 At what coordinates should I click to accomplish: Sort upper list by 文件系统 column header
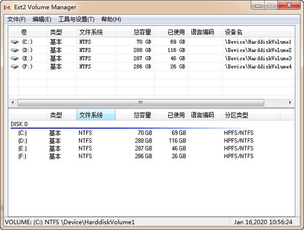pyautogui.click(x=96, y=32)
